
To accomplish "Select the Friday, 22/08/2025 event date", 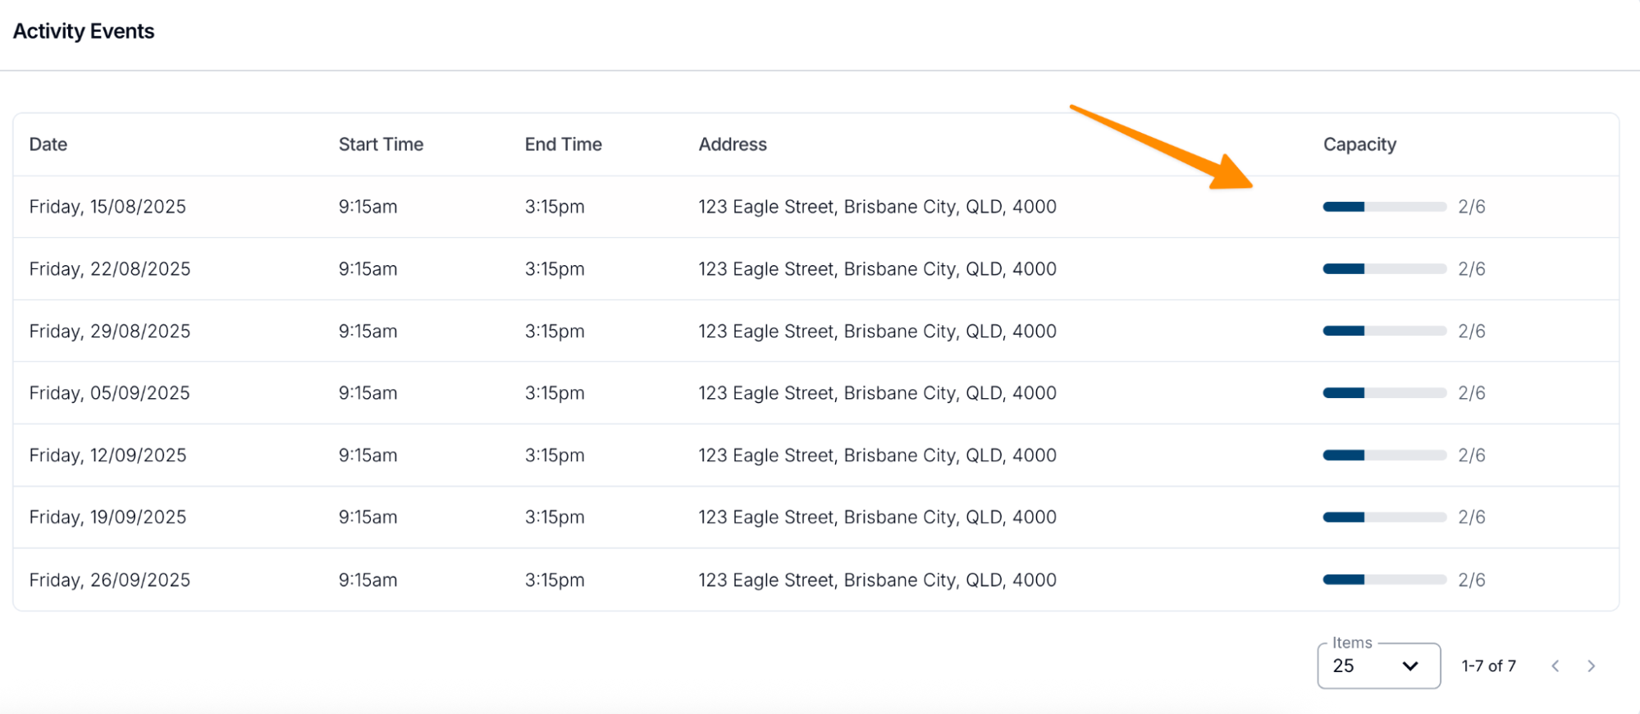I will pyautogui.click(x=110, y=269).
